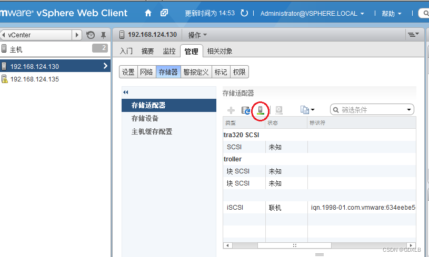Select the iSCSI adapter row marked 联机
The width and height of the screenshot is (429, 257).
320,208
